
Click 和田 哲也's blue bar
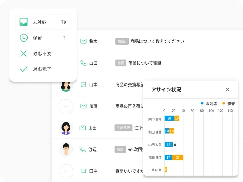pos(167,131)
